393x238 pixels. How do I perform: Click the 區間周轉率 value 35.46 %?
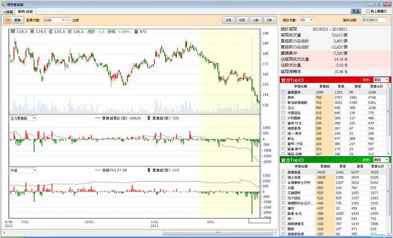[341, 72]
